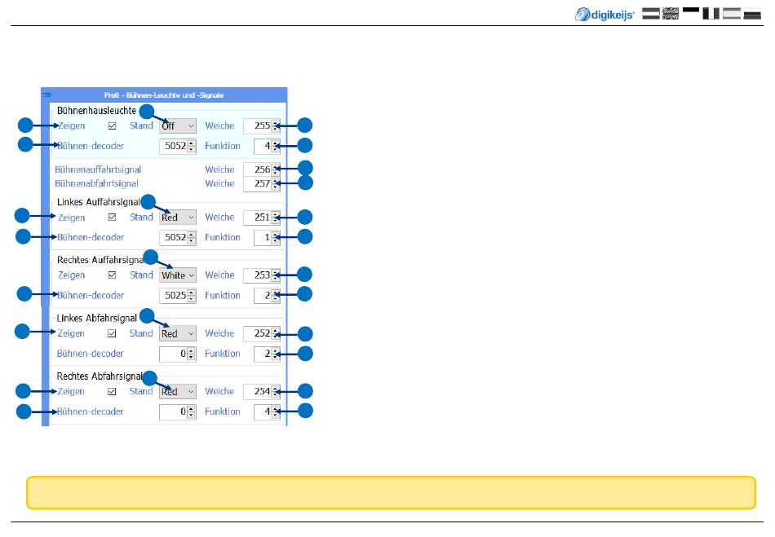The width and height of the screenshot is (775, 537).
Task: Toggle Zeigen checkbox under Bühnenhausleuchte
Action: click(x=113, y=125)
